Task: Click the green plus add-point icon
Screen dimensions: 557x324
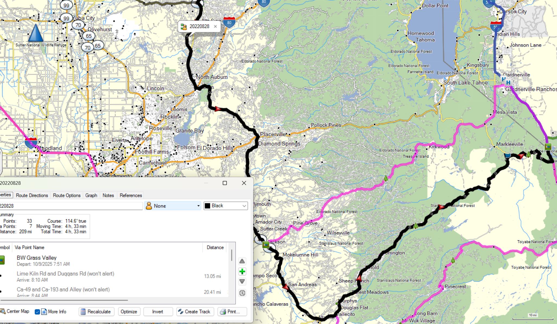Action: (x=242, y=271)
